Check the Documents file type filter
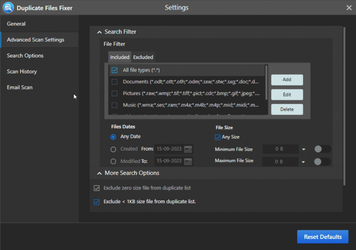The width and height of the screenshot is (356, 250). click(x=114, y=82)
